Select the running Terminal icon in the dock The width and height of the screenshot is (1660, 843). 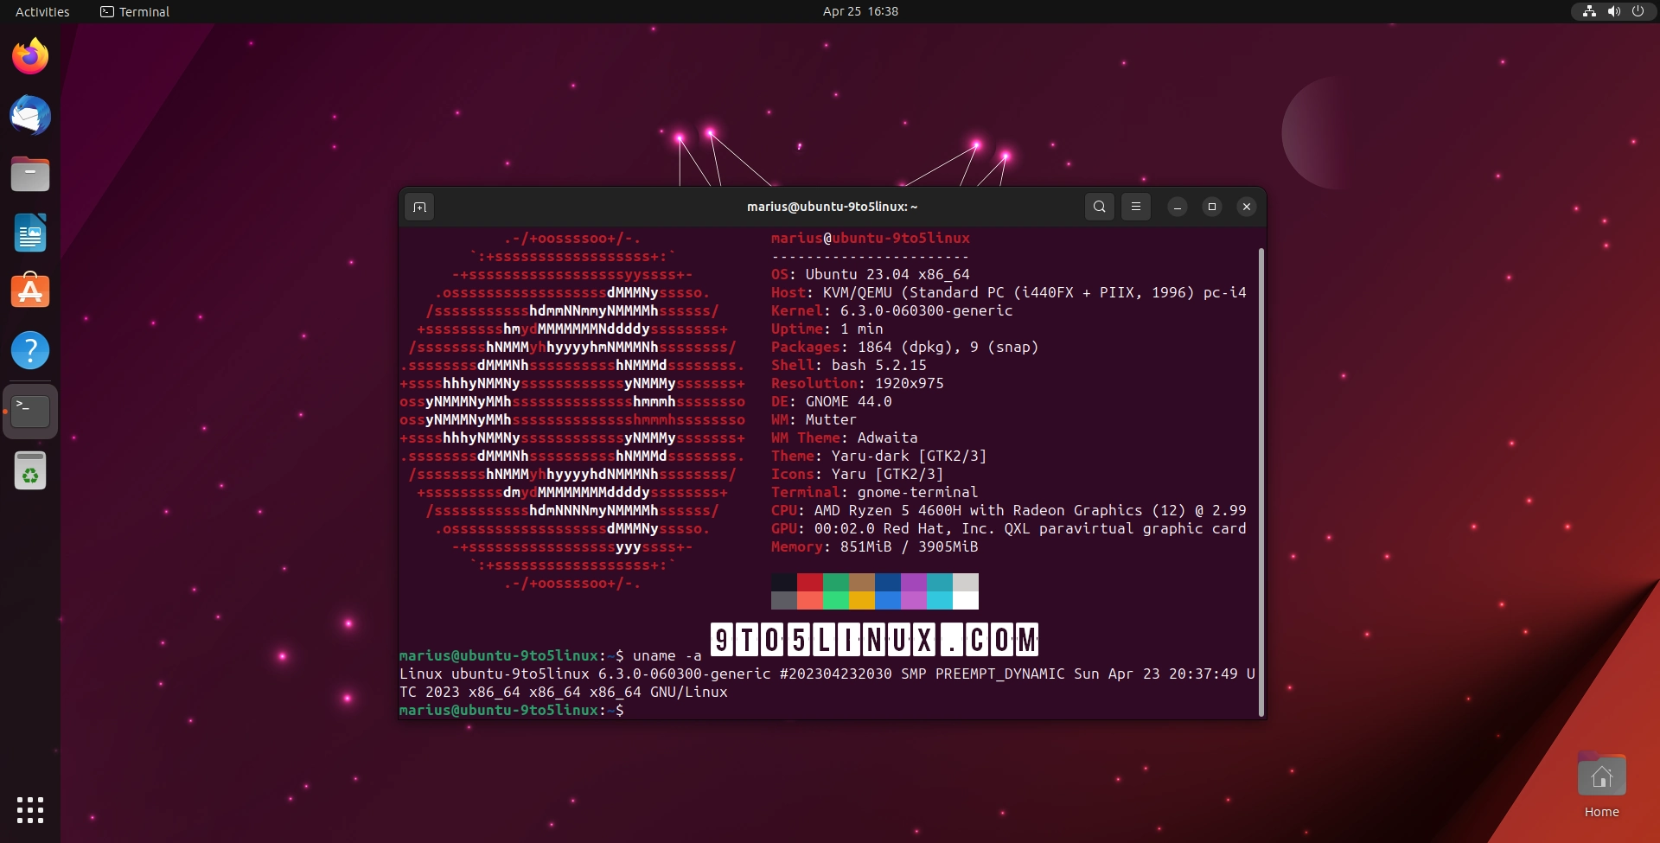click(30, 411)
